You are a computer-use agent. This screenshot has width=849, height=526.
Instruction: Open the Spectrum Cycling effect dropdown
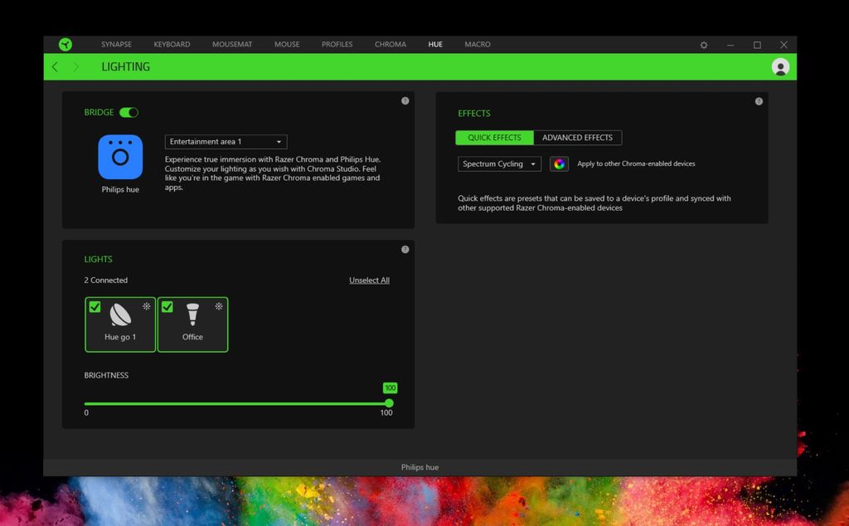point(498,163)
